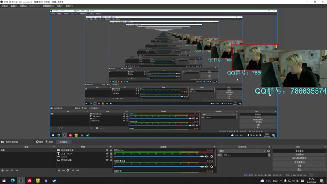Image resolution: width=327 pixels, height=184 pixels.
Task: Remove the selected source with the minus icon
Action: point(63,171)
